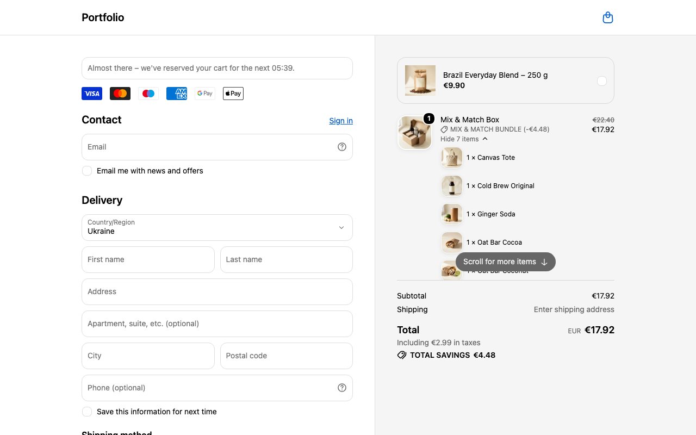Click the Brazil Everyday Blend product thumbnail

[420, 80]
